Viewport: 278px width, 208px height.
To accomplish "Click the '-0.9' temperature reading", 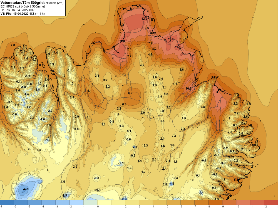I will point(223,163).
